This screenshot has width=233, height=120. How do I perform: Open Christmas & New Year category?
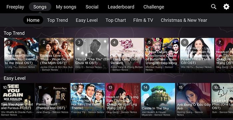184,20
